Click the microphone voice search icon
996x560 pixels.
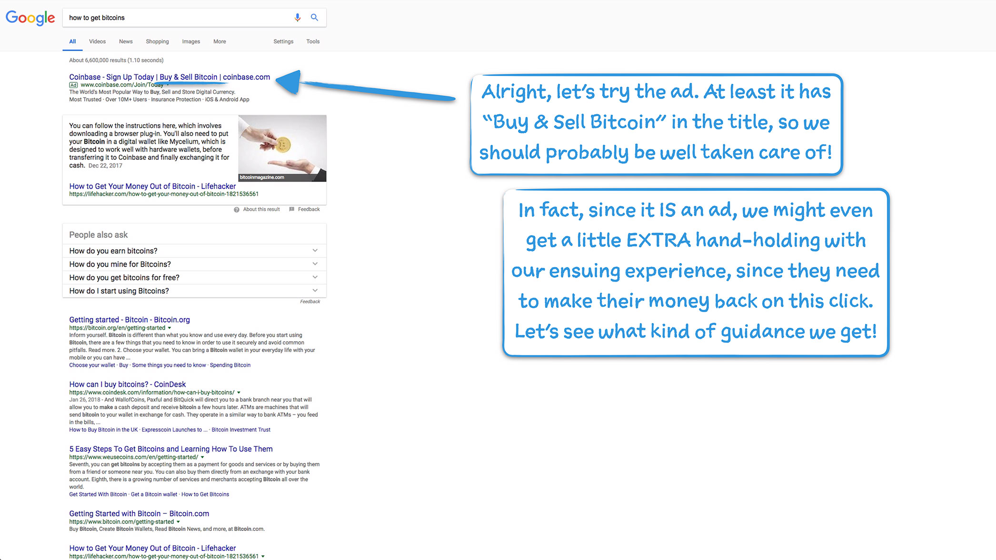click(x=298, y=18)
